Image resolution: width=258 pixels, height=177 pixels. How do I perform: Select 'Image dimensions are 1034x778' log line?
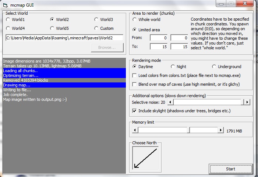pyautogui.click(x=64, y=61)
